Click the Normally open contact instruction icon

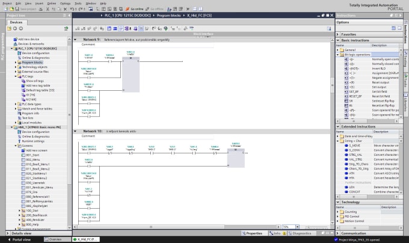(x=346, y=59)
